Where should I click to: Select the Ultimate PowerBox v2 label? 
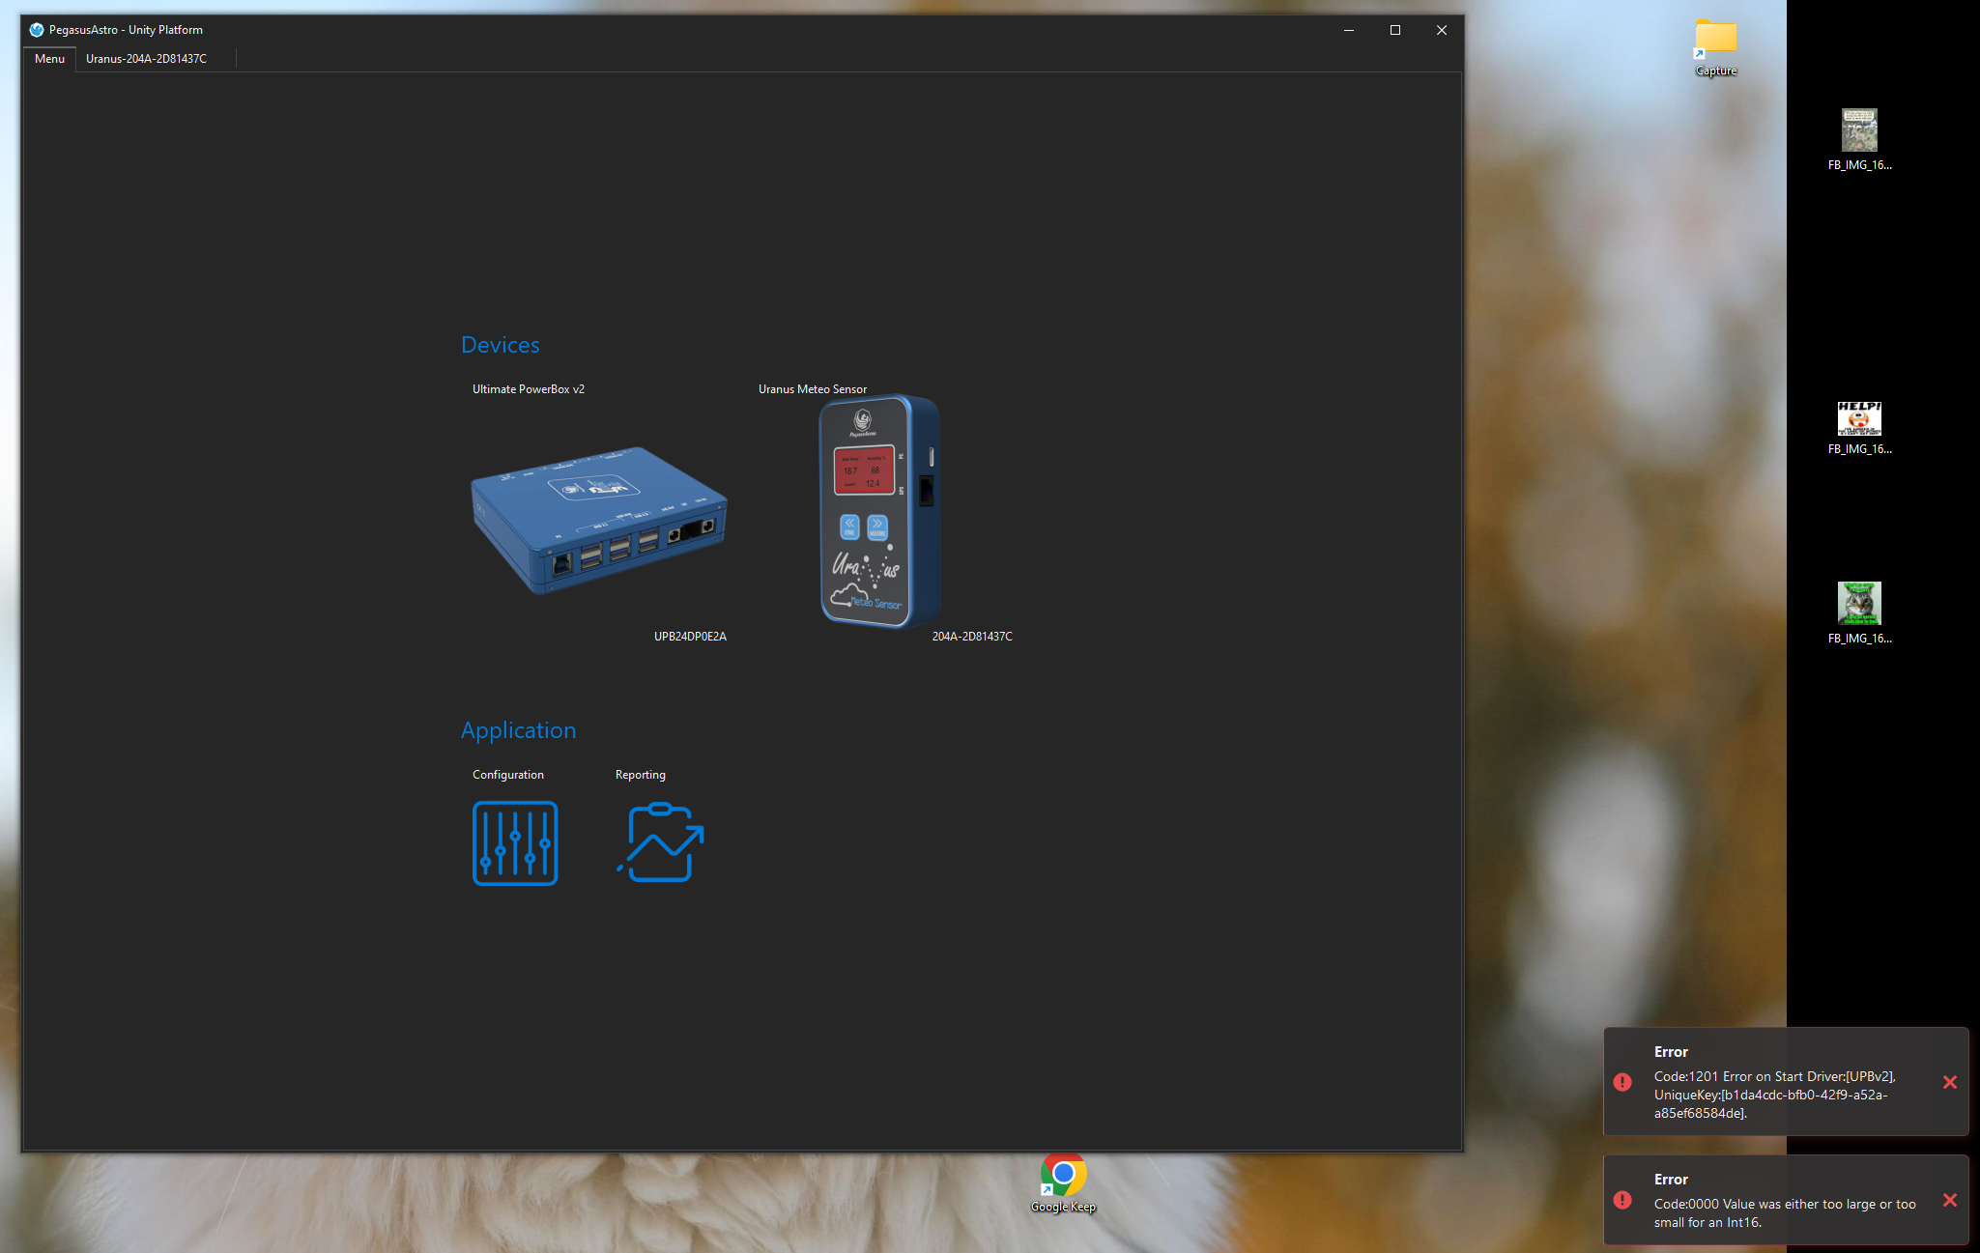tap(529, 389)
